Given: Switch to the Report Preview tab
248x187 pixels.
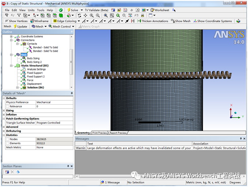Looking at the screenshot, I should [118, 133].
